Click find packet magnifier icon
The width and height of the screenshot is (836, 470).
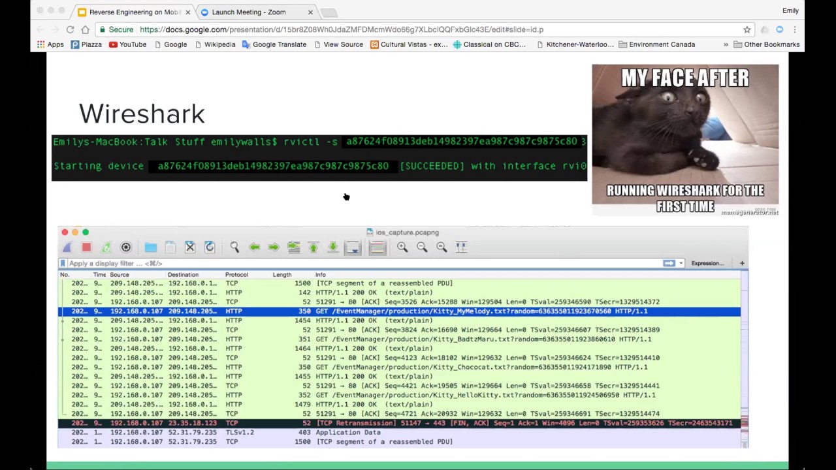tap(234, 247)
